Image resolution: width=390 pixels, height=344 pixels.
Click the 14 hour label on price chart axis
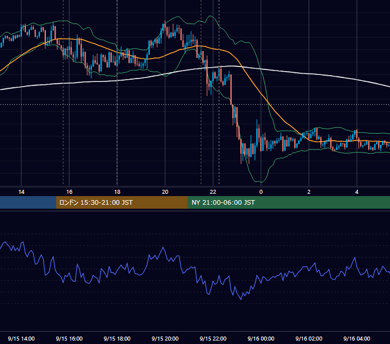click(x=21, y=192)
